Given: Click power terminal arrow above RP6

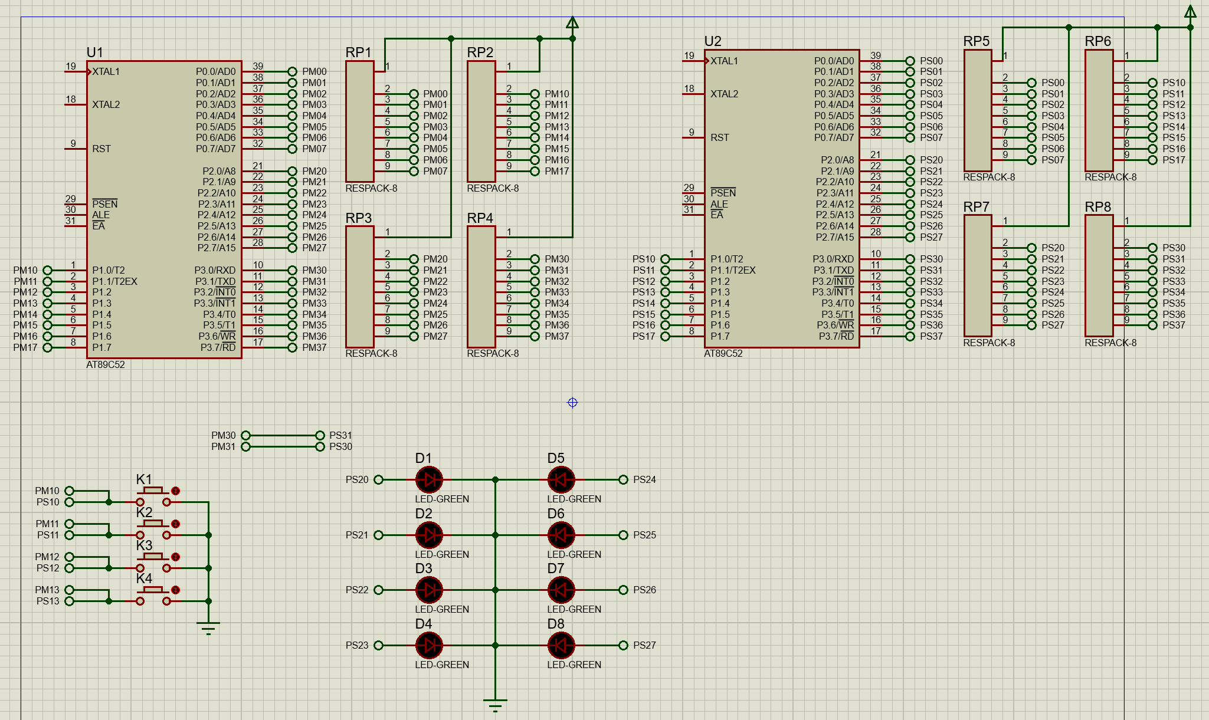Looking at the screenshot, I should pos(1190,12).
